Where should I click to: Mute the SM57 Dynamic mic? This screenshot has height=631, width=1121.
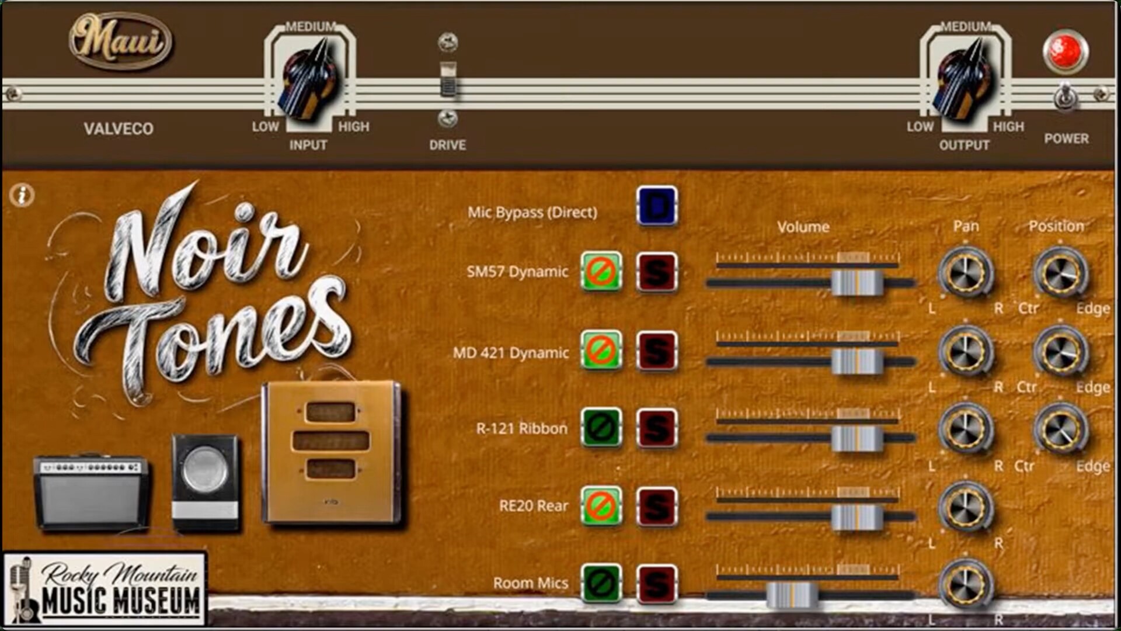tap(601, 272)
